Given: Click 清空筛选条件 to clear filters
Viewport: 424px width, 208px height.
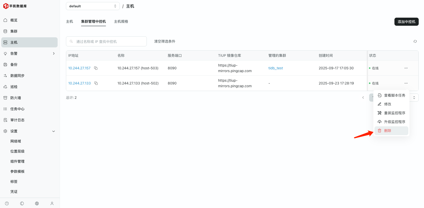Looking at the screenshot, I should (x=164, y=41).
